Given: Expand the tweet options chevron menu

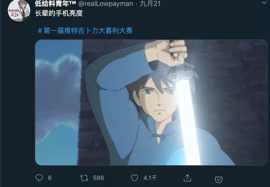Looking at the screenshot, I should click(264, 2).
